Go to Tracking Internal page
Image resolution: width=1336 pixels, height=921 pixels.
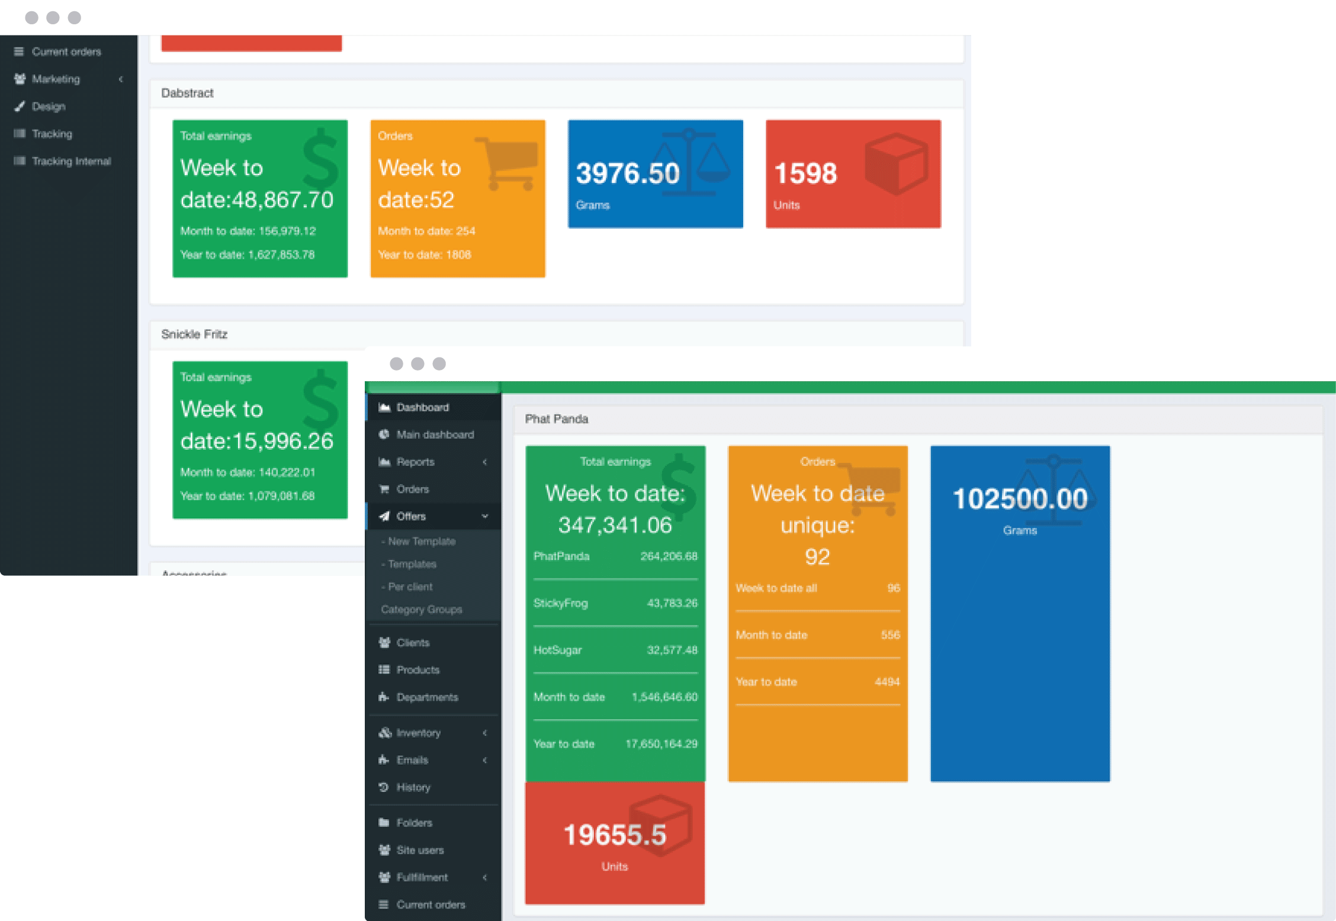[x=71, y=161]
